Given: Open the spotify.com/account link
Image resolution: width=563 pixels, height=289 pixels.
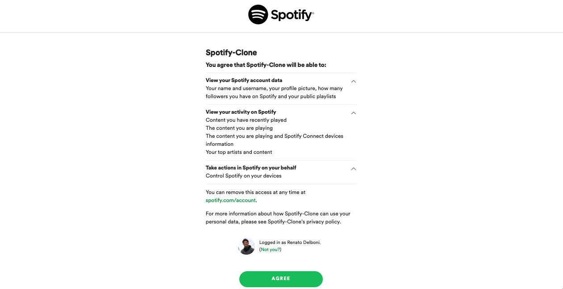Looking at the screenshot, I should [230, 200].
